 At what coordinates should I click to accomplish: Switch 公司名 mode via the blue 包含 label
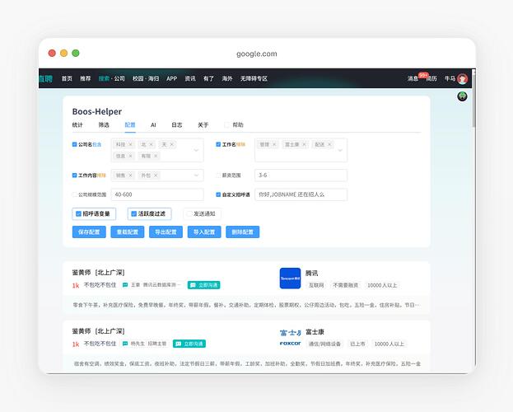[x=97, y=144]
